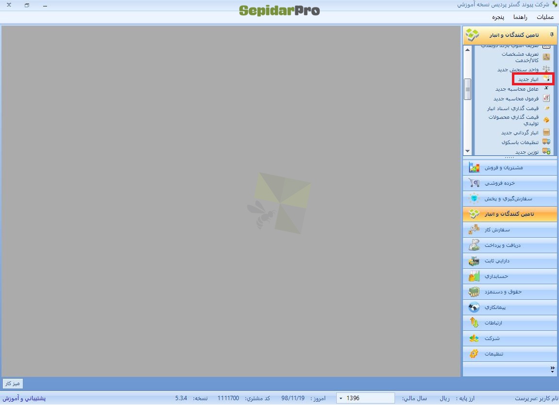Open تنظیمات باسکول truck icon
Screen dimensions: 559x405
pyautogui.click(x=546, y=142)
